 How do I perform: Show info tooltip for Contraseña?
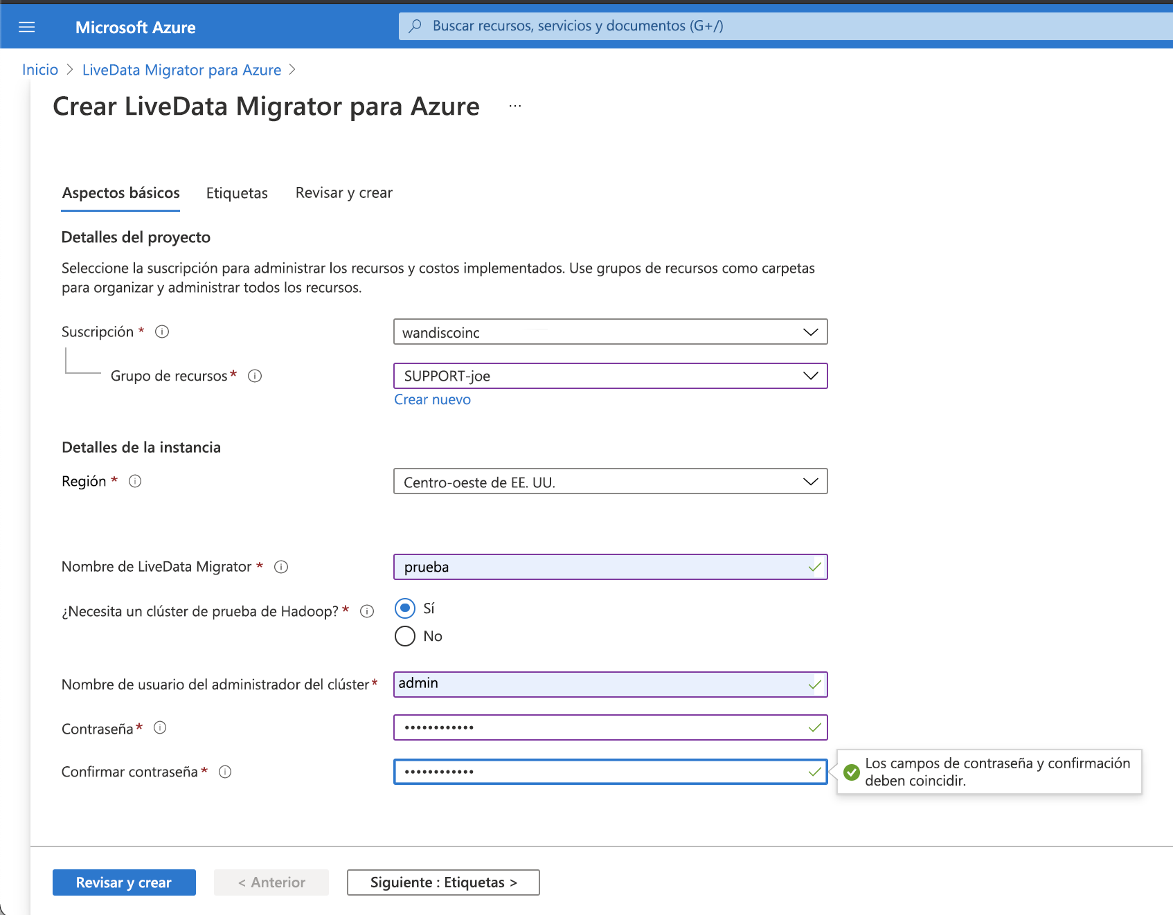coord(160,727)
